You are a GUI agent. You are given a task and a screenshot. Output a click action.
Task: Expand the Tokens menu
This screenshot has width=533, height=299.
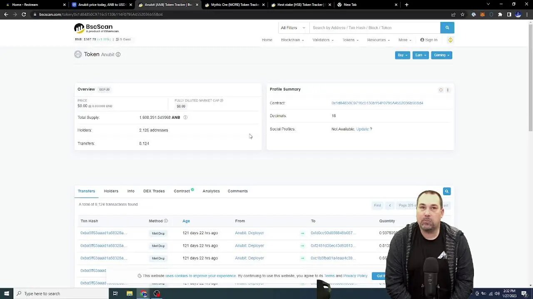[350, 40]
